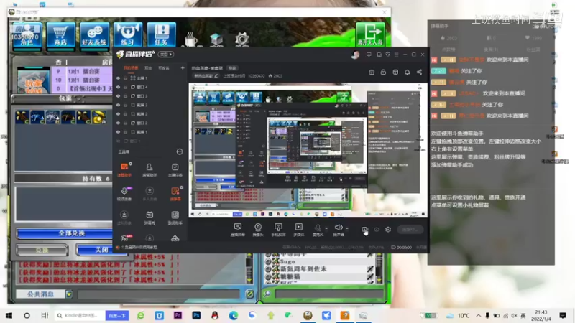Mute the 扬声器 speaker icon
575x323 pixels.
click(x=339, y=228)
